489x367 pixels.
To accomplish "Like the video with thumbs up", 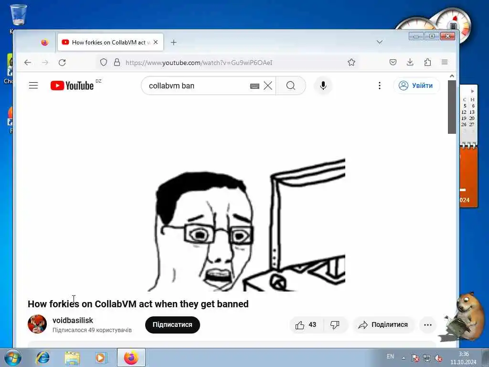I will (x=306, y=325).
